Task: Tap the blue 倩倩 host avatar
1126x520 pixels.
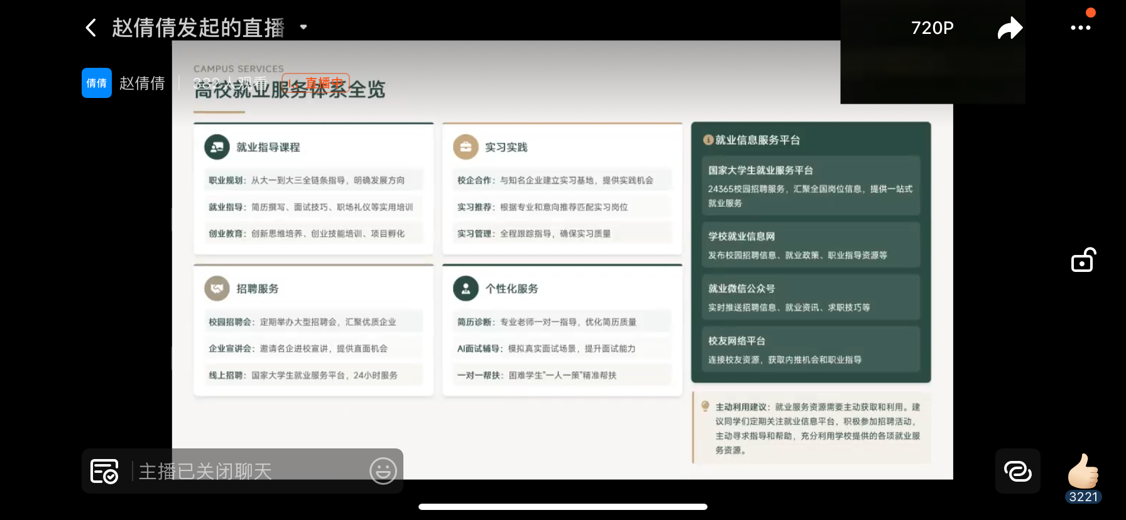Action: click(x=97, y=83)
